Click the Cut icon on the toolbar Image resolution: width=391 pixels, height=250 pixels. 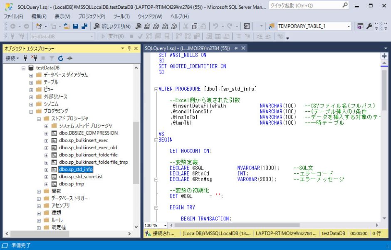point(186,26)
